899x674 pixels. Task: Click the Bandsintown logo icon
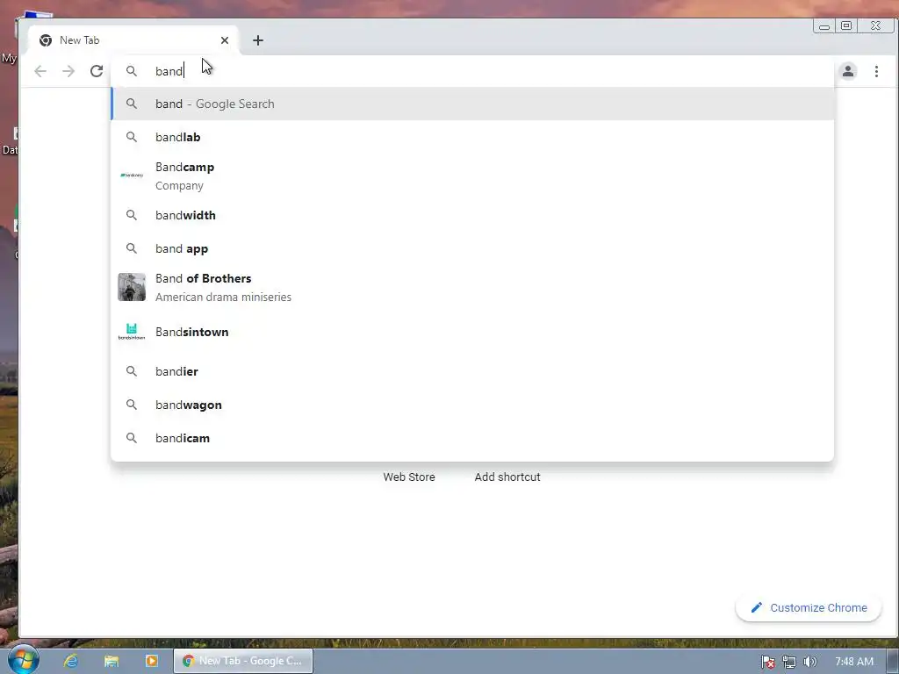(132, 332)
